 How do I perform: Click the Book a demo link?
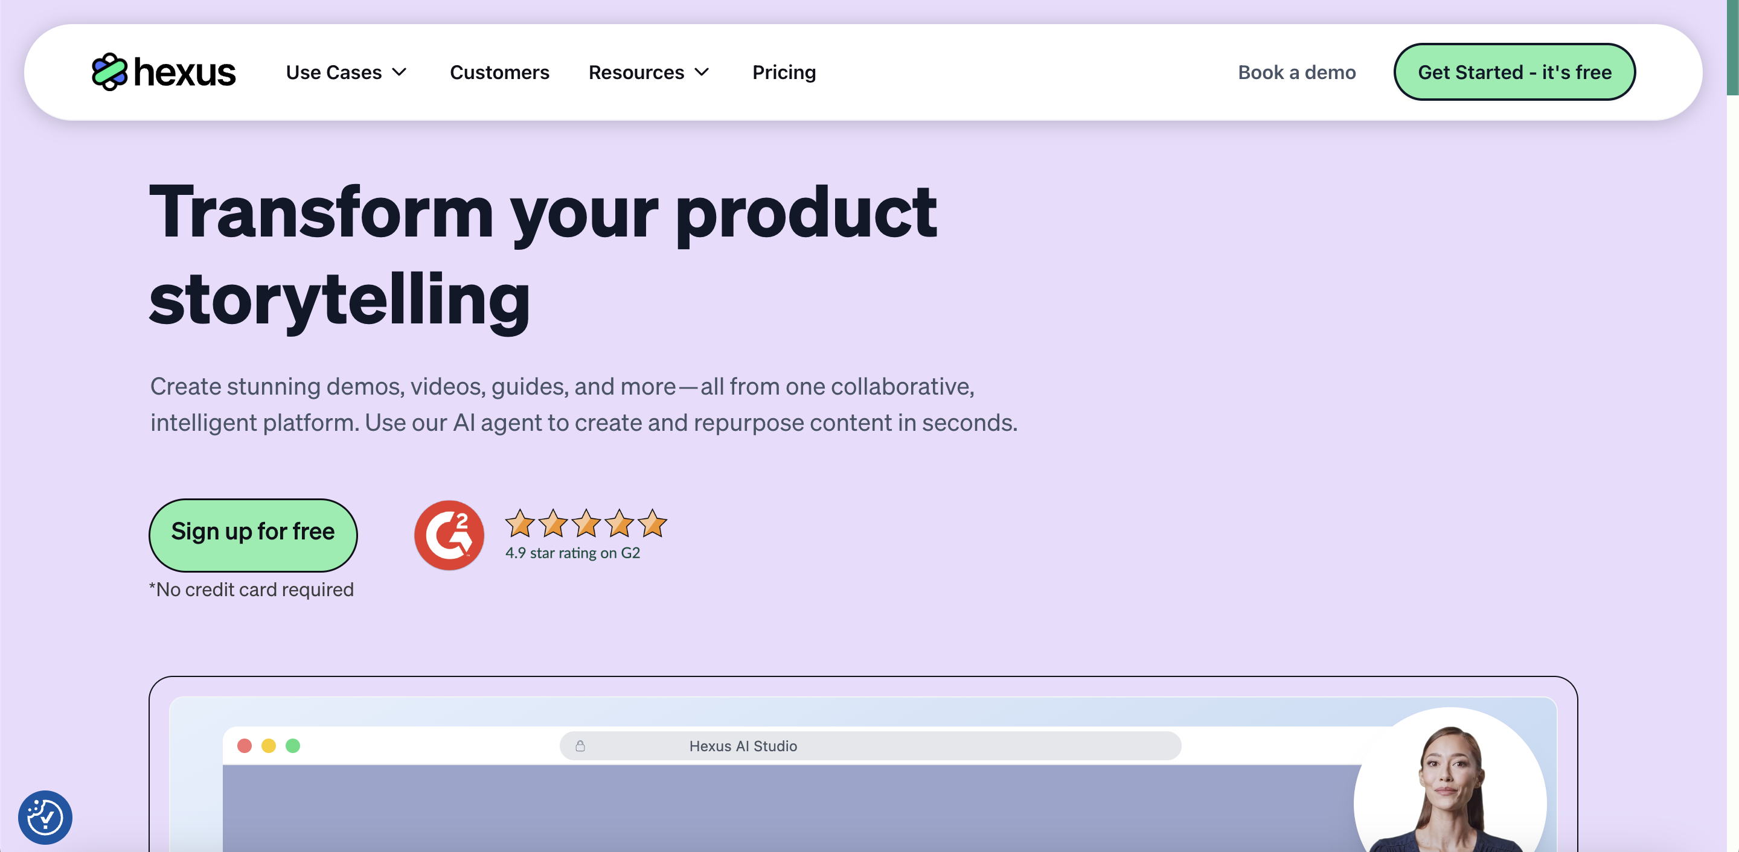pos(1296,72)
